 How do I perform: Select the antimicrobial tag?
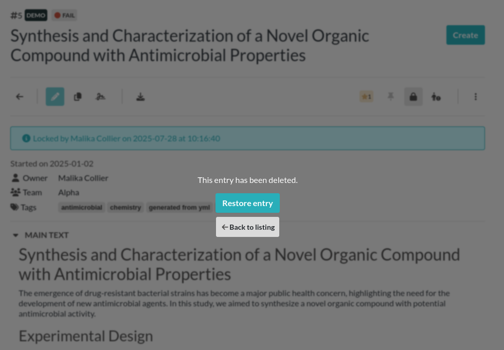point(82,208)
